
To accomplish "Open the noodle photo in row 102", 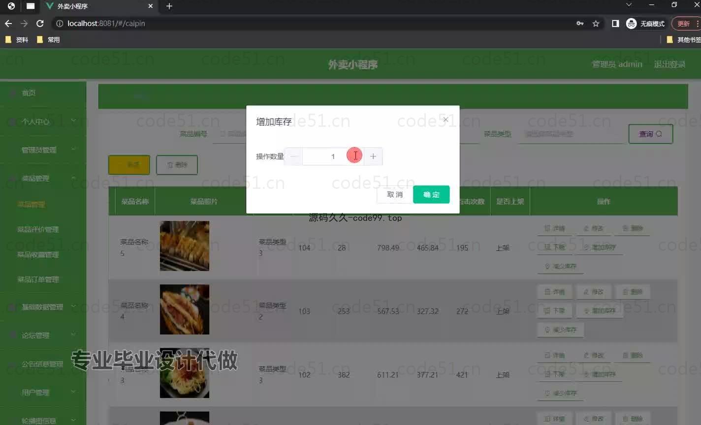I will point(185,373).
